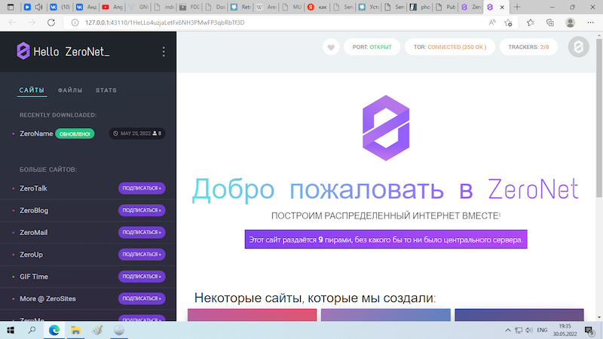The width and height of the screenshot is (603, 339).
Task: Click the browser address bar
Action: [264, 22]
